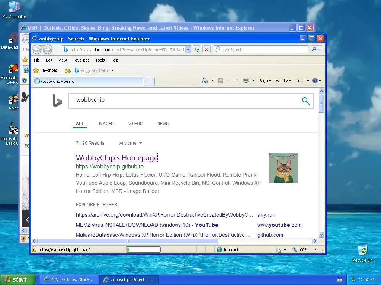Screen dimensions: 381x285
Task: Click the page loading progress bar
Action: [143, 250]
